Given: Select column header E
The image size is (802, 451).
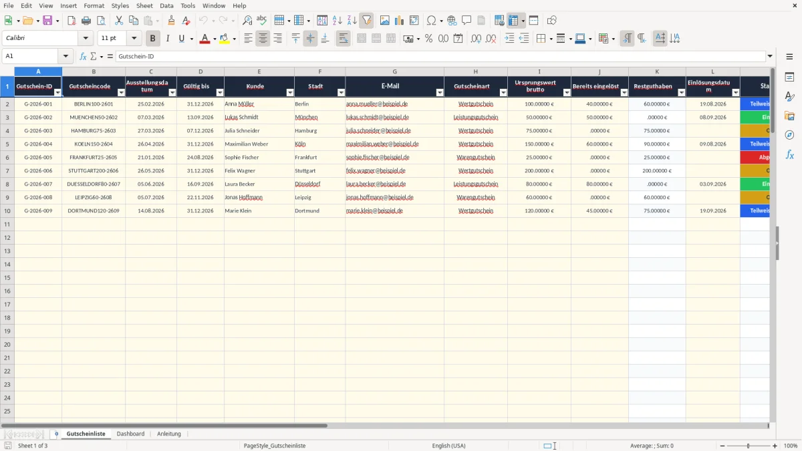Looking at the screenshot, I should coord(259,71).
